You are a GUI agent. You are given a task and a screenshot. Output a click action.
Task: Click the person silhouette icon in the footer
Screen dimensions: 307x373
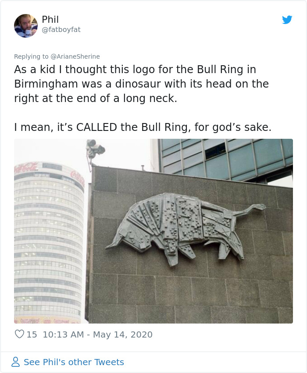point(16,362)
